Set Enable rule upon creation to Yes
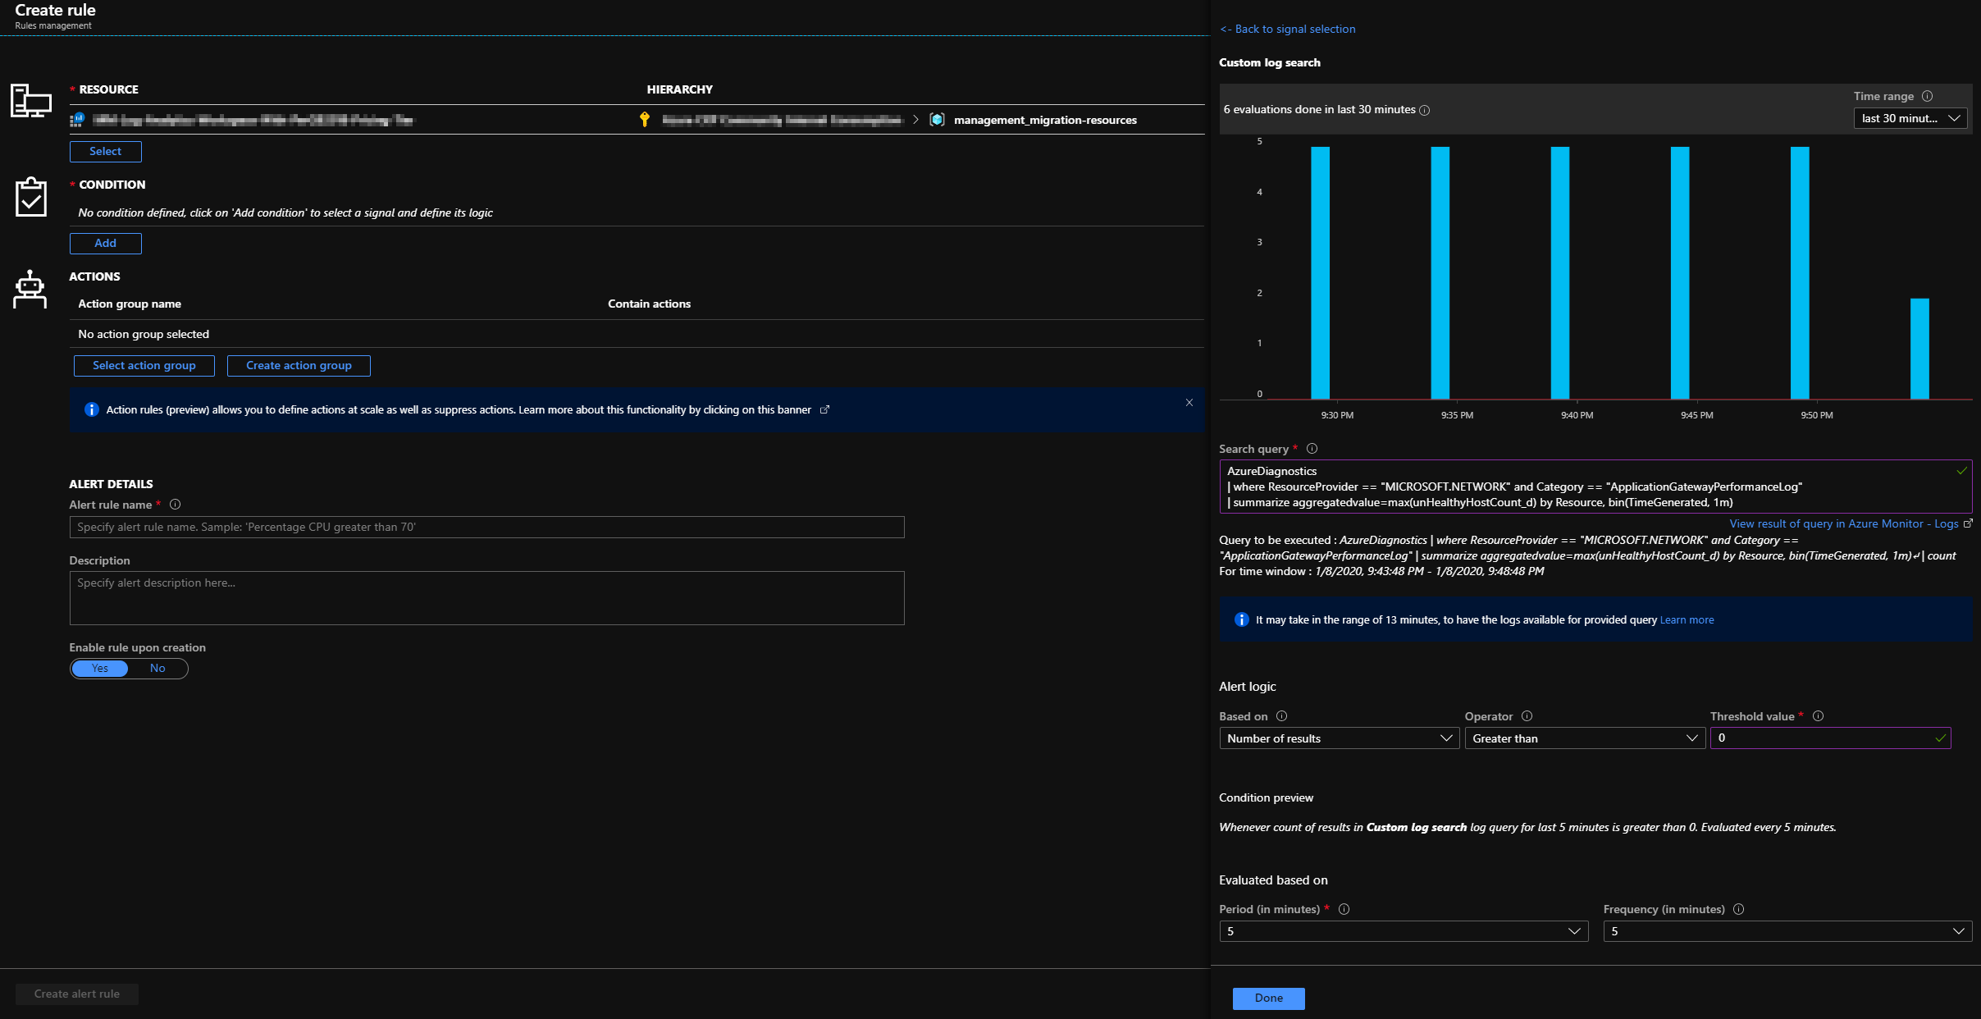This screenshot has width=1981, height=1019. tap(100, 669)
